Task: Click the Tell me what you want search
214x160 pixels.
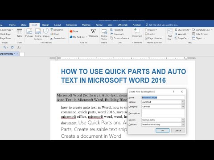Action: (x=162, y=25)
